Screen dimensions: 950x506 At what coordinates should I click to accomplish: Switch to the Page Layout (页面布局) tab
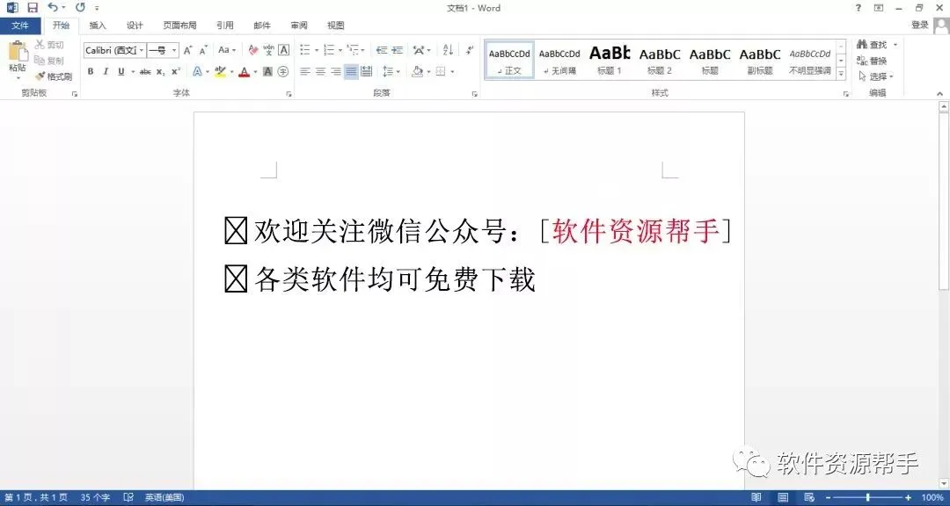click(x=180, y=25)
